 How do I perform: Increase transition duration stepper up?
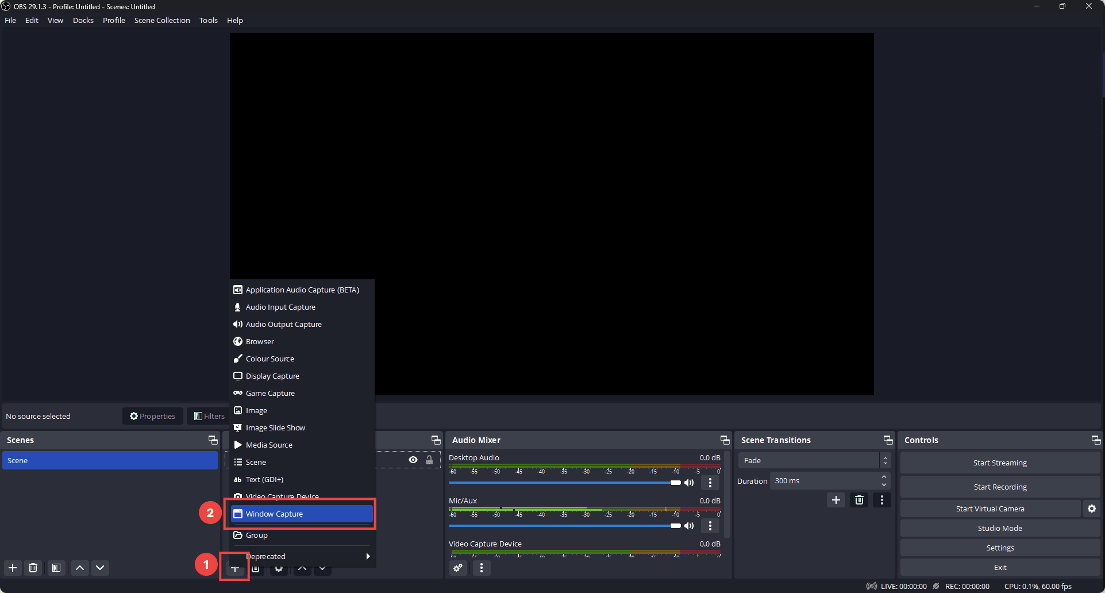pyautogui.click(x=884, y=477)
